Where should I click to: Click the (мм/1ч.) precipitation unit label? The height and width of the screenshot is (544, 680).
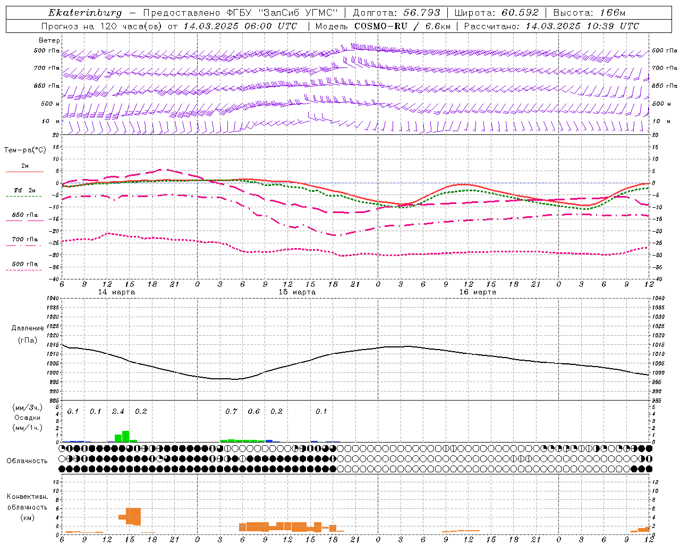coord(28,427)
